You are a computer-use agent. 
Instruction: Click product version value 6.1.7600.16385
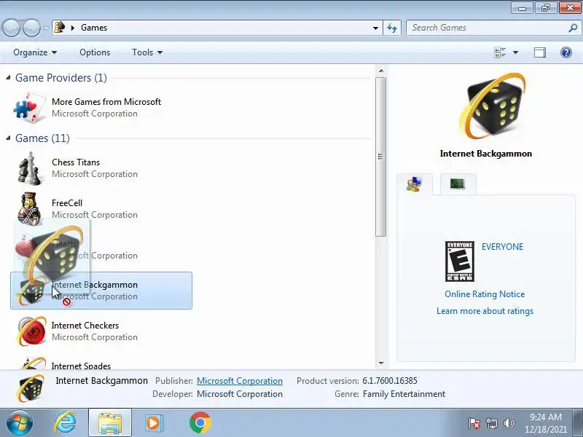click(x=390, y=381)
